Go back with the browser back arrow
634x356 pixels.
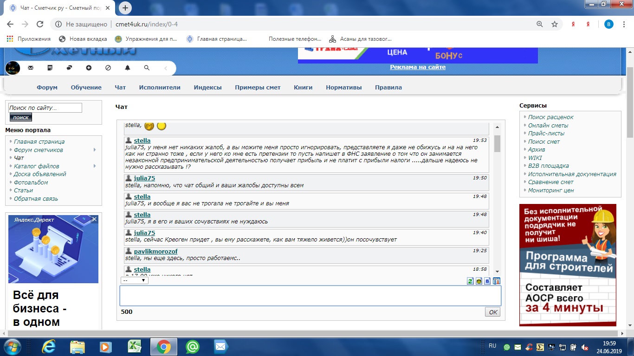pos(10,24)
